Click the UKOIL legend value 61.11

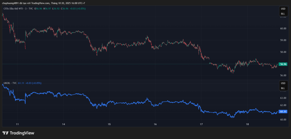coord(21,83)
